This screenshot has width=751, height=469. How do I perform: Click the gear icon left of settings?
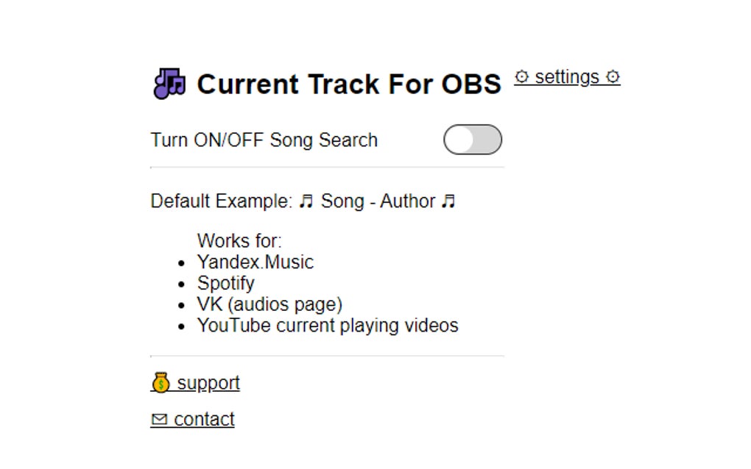point(523,76)
